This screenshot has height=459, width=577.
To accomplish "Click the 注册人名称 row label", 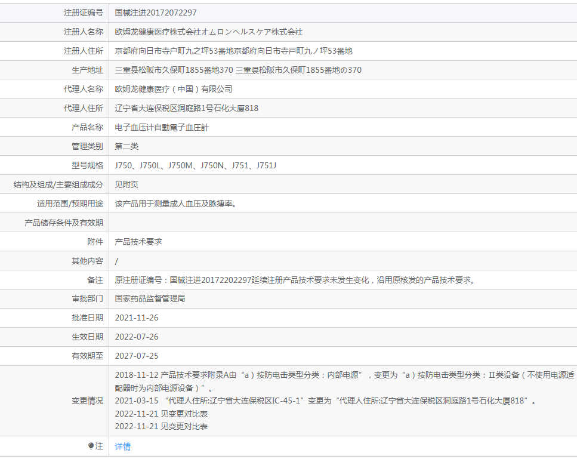I will coord(84,32).
